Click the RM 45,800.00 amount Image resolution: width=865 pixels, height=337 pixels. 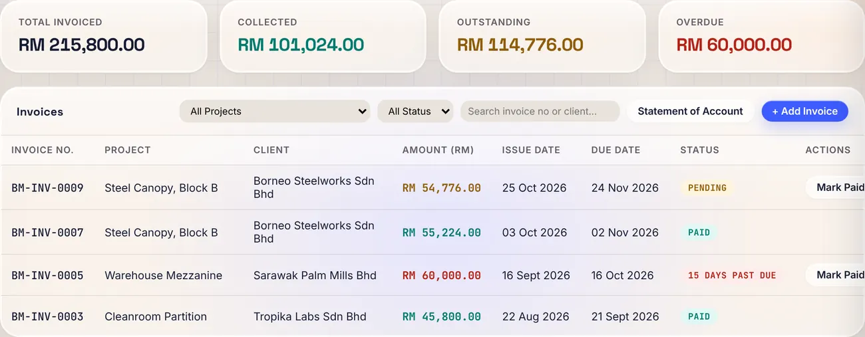[442, 316]
